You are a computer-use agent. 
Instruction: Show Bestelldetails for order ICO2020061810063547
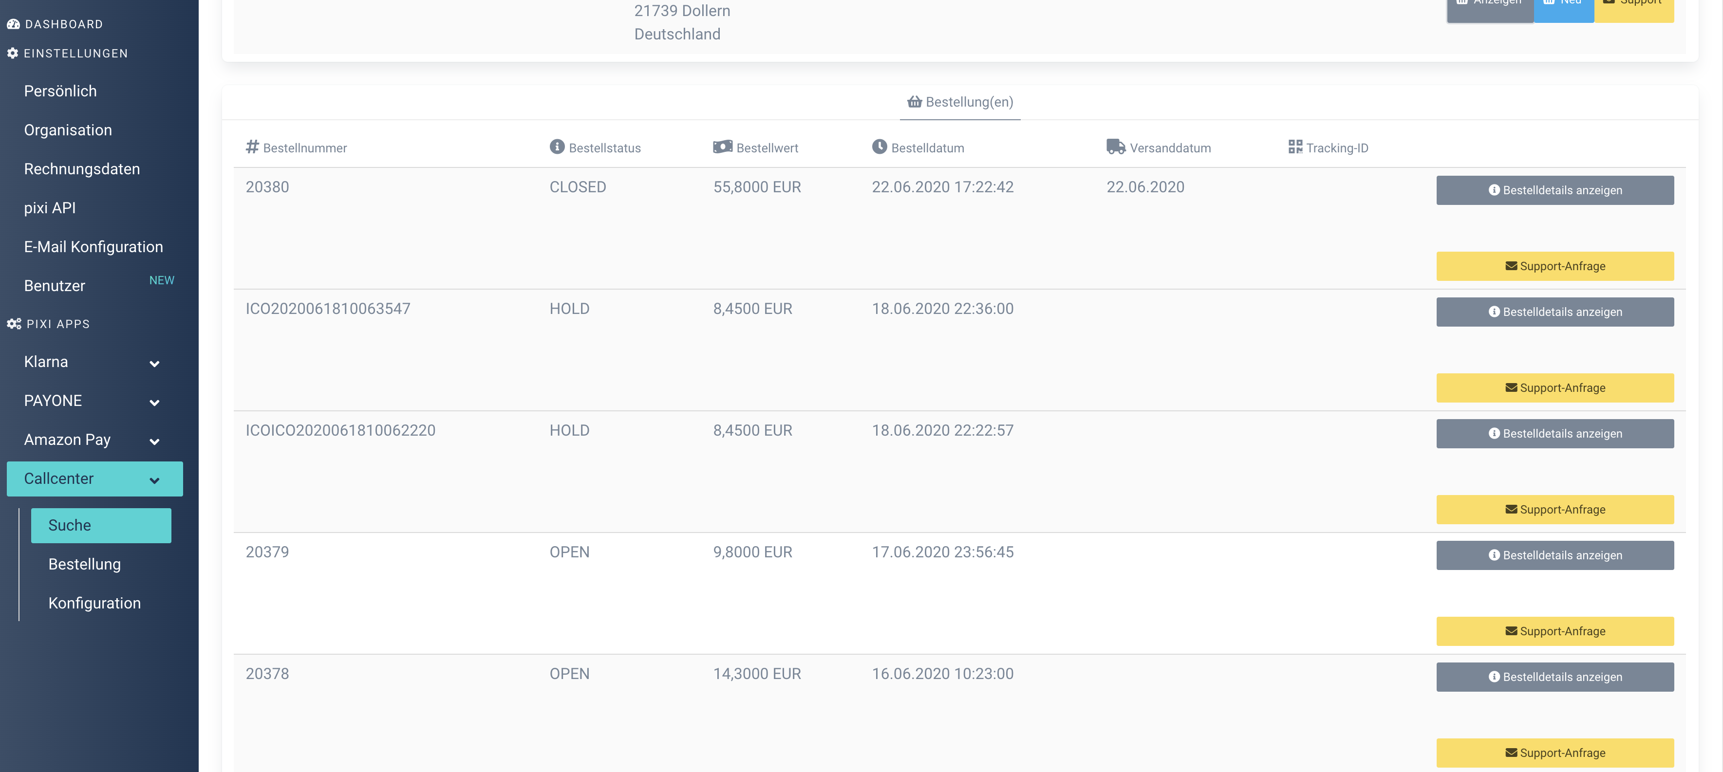click(x=1555, y=312)
